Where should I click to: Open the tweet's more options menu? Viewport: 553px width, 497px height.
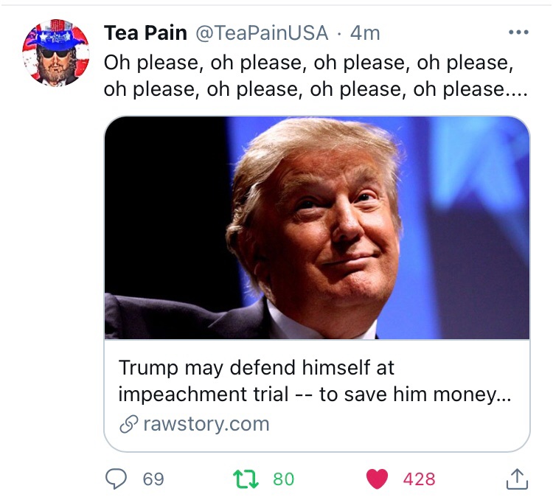point(518,33)
